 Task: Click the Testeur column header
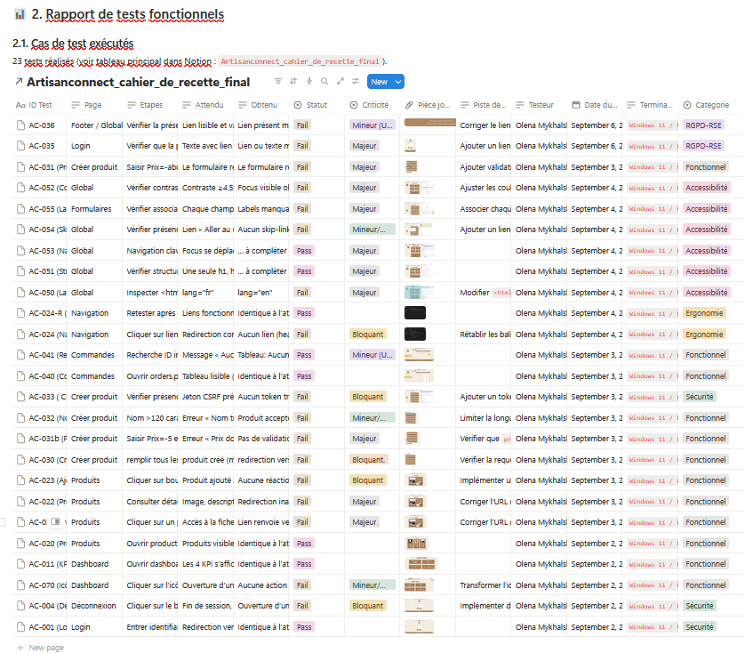point(541,105)
